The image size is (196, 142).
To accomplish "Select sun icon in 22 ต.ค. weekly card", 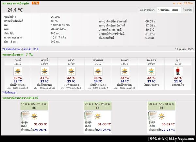I will (98, 117).
